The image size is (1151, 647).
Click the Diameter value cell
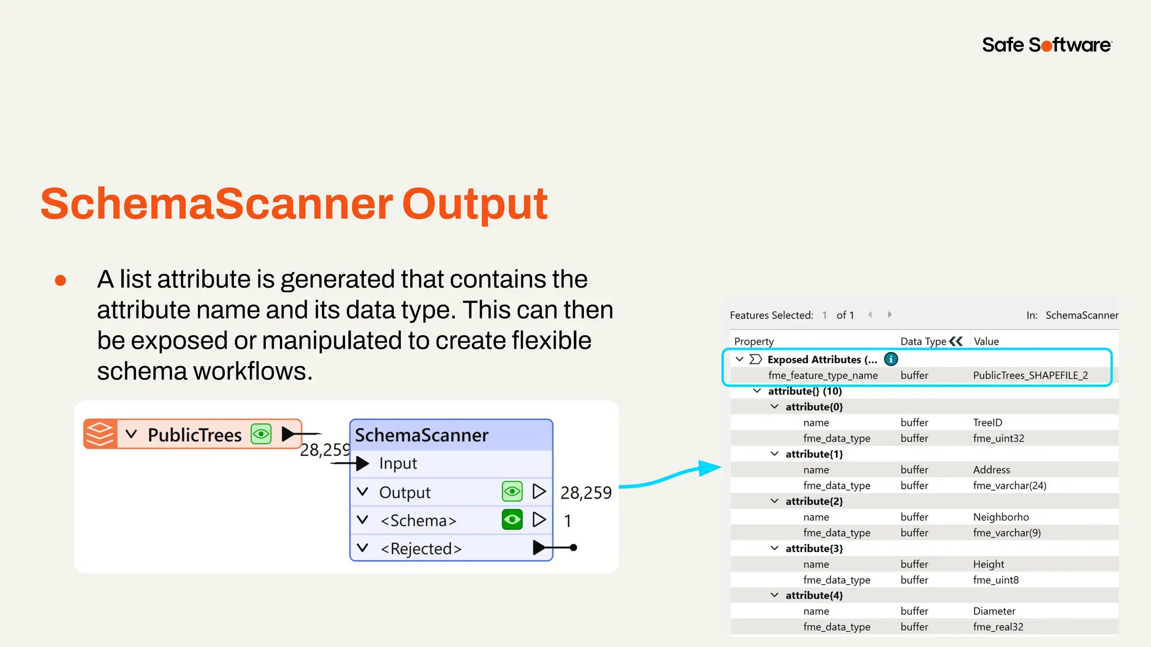[x=994, y=611]
